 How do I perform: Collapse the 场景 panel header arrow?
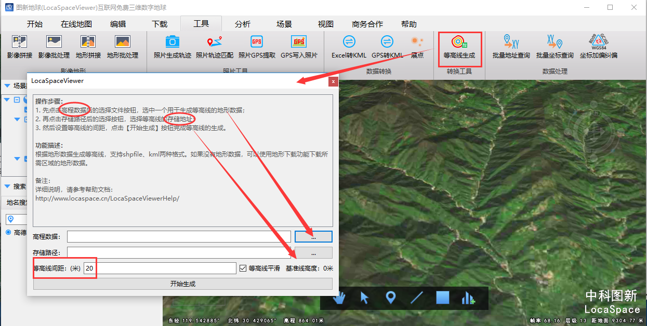pyautogui.click(x=7, y=86)
